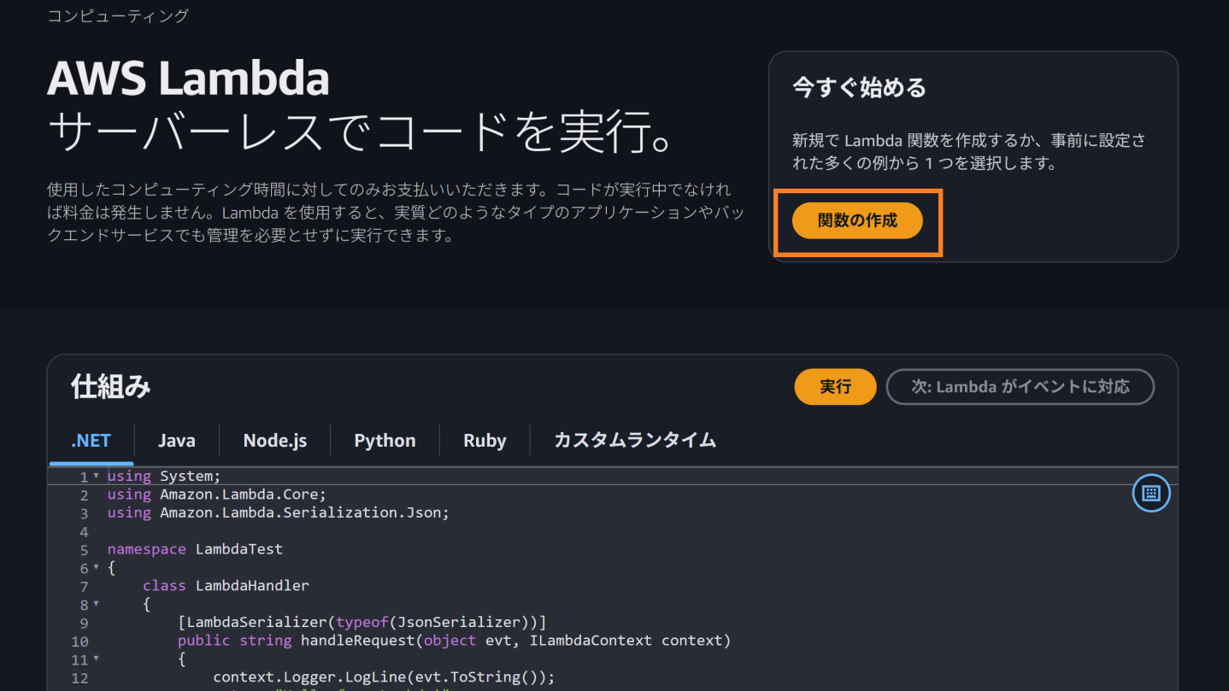
Task: Click 'using Amazon.Lambda.Serialization.Json;' line
Action: coord(279,512)
